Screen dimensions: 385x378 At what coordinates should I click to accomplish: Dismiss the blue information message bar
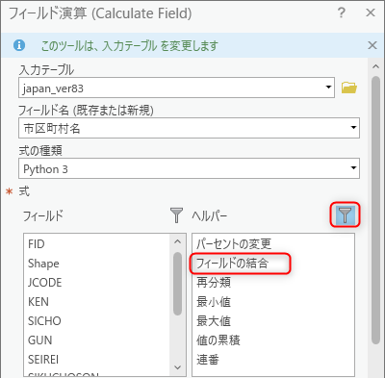[372, 45]
